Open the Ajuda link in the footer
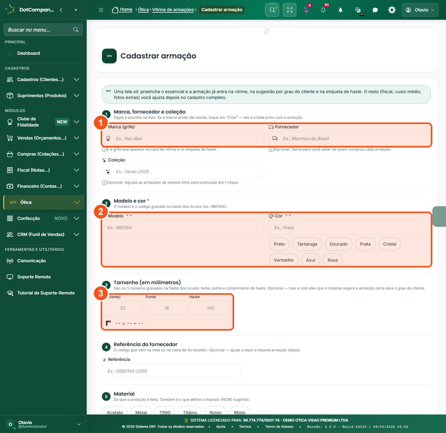 tap(221, 427)
